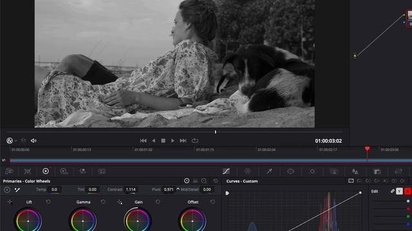Image resolution: width=412 pixels, height=231 pixels.
Task: Open the Blur and Sharpen palette
Action: (355, 171)
